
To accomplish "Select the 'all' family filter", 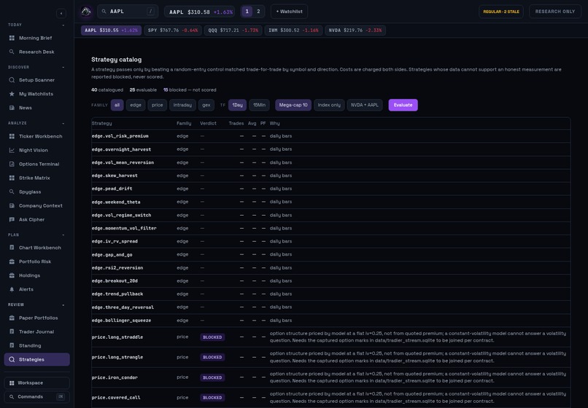I will point(117,105).
